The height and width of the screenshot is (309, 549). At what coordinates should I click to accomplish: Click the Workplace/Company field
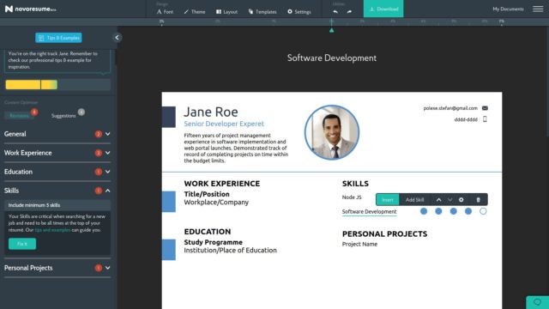tap(216, 203)
